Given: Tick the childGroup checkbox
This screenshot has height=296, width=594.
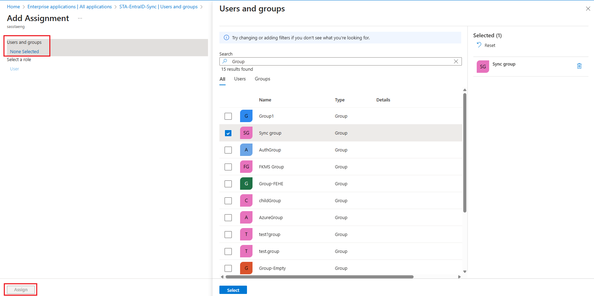Looking at the screenshot, I should point(228,201).
